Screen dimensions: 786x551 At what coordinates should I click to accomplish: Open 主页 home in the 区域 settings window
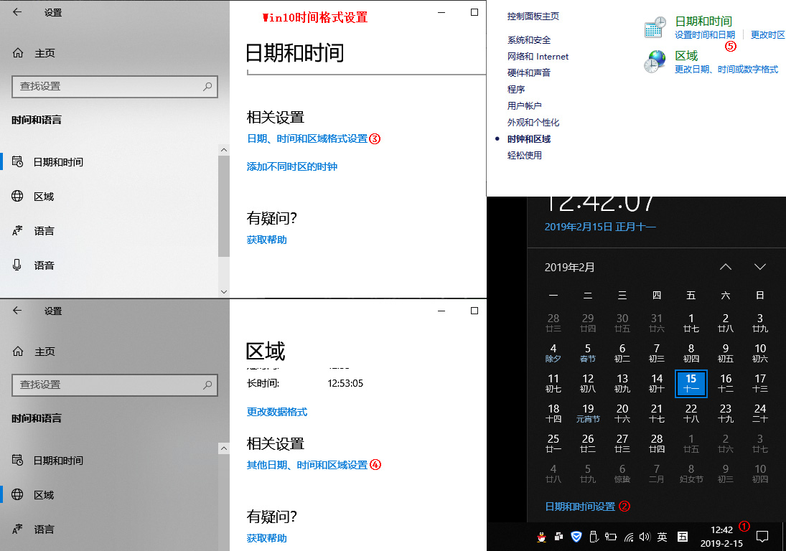[x=34, y=352]
